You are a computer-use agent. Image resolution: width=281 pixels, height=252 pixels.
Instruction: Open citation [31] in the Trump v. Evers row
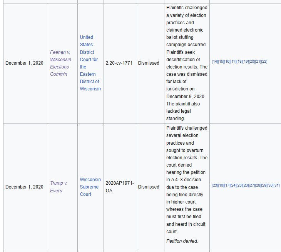tap(276, 185)
